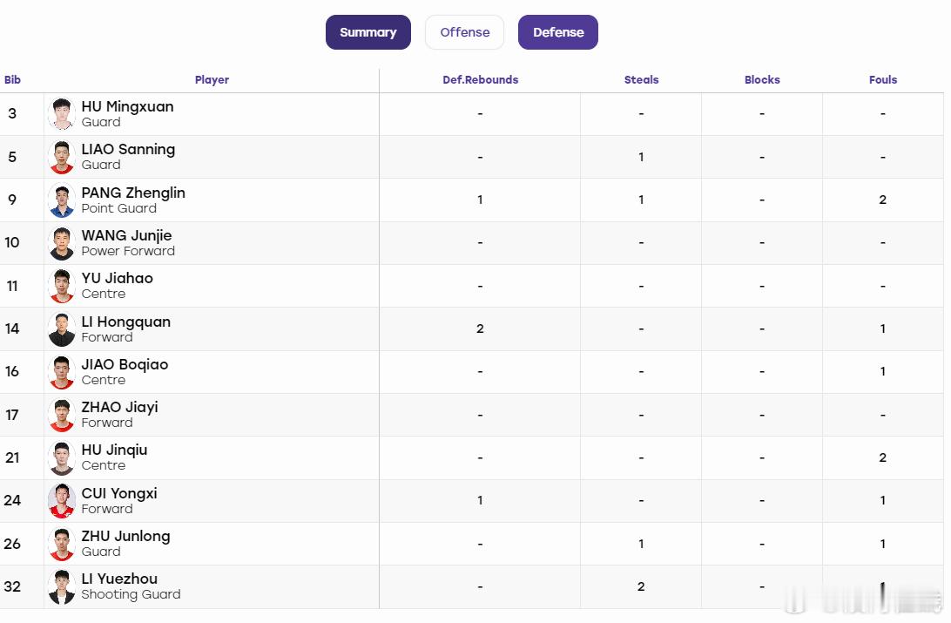Click LI Hongquan's Fouls value 1
Viewport: 951px width, 623px height.
pyautogui.click(x=882, y=328)
